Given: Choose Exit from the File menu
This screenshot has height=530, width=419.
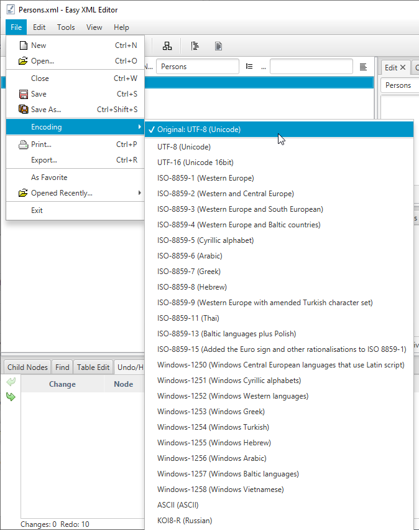Looking at the screenshot, I should [75, 211].
